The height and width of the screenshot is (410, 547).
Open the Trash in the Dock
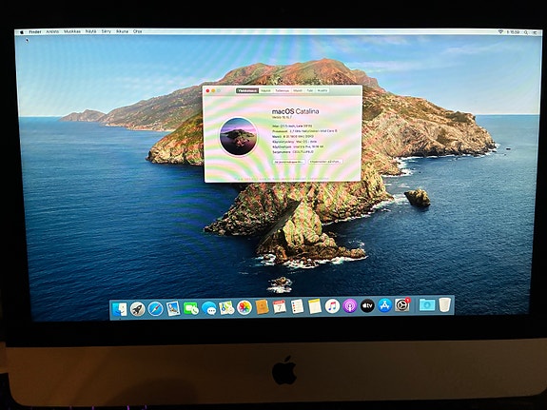point(444,304)
